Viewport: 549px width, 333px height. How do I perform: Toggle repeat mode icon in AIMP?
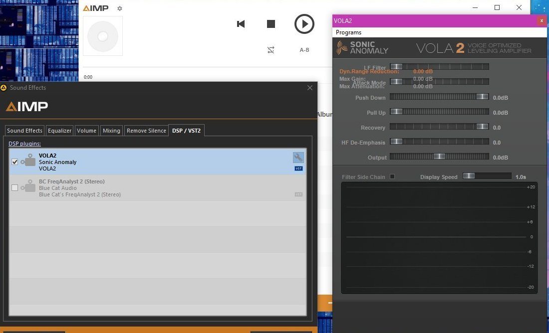pyautogui.click(x=271, y=50)
